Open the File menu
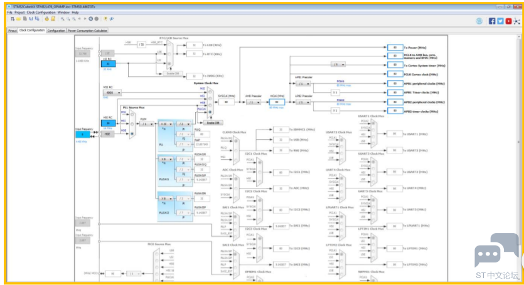The height and width of the screenshot is (285, 524). tap(9, 13)
